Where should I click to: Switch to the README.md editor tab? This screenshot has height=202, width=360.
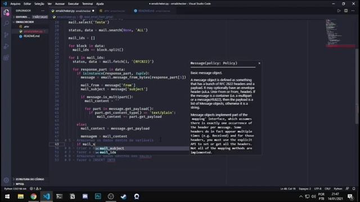154,11
